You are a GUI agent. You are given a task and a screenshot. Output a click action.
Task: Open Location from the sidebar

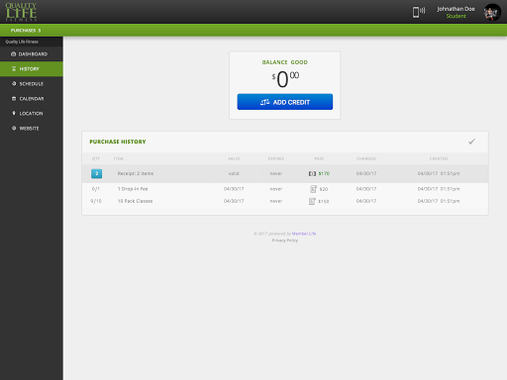click(32, 114)
